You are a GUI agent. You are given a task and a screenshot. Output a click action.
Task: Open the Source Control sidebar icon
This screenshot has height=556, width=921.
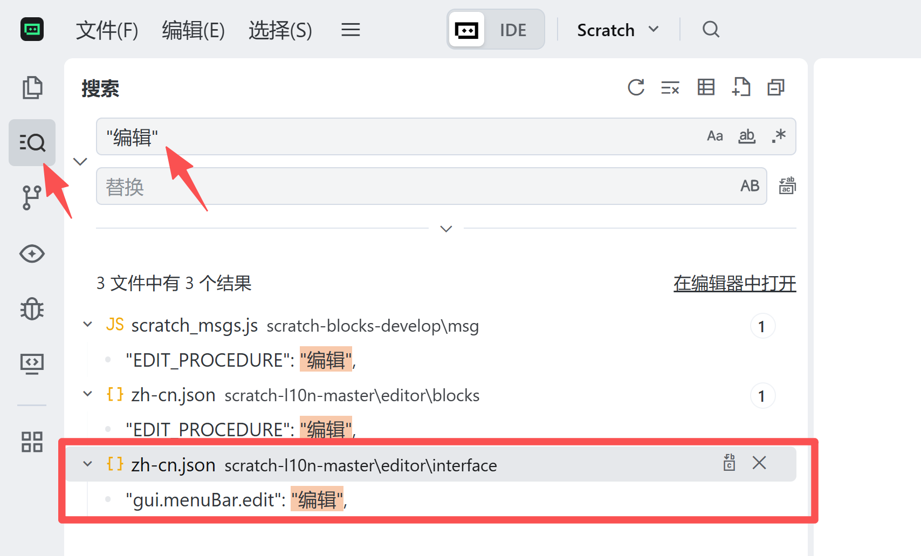(32, 197)
